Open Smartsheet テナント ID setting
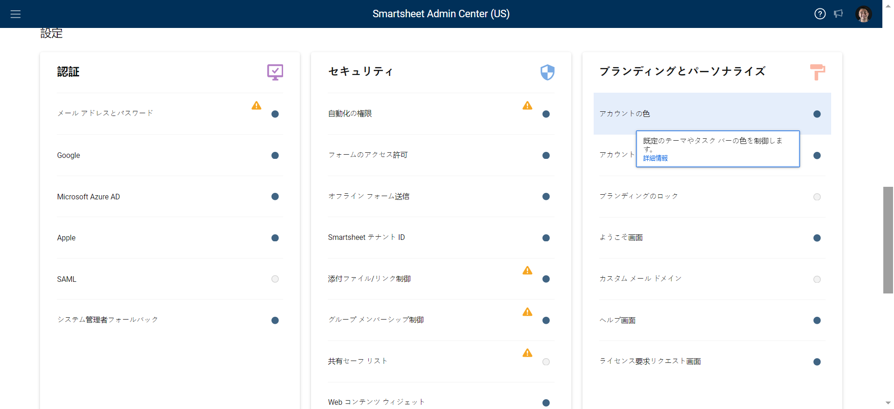This screenshot has height=409, width=894. (441, 238)
